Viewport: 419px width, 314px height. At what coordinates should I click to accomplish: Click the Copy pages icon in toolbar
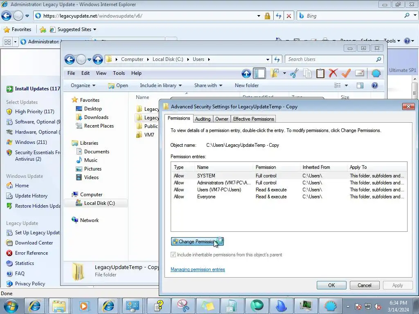(307, 73)
